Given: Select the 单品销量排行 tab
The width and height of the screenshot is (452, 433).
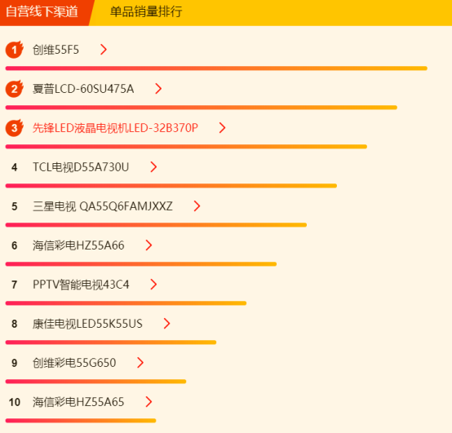Looking at the screenshot, I should (x=146, y=12).
